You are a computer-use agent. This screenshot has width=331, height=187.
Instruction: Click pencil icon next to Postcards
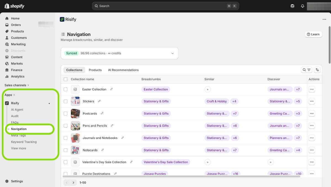click(102, 113)
